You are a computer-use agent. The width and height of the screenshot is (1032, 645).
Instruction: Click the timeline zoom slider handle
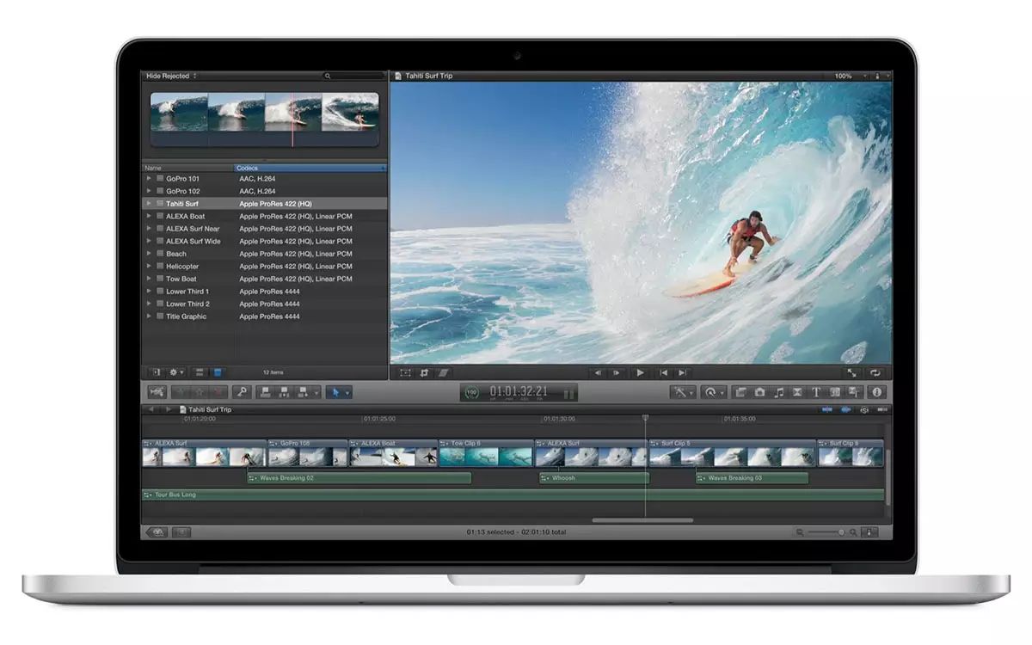click(x=841, y=533)
